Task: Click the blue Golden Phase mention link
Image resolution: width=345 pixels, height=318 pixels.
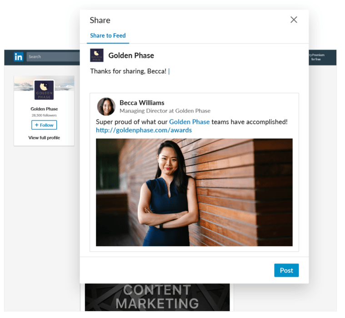Action: point(189,122)
